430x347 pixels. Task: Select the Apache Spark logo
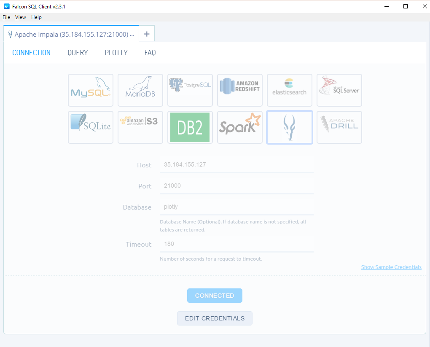click(x=240, y=127)
